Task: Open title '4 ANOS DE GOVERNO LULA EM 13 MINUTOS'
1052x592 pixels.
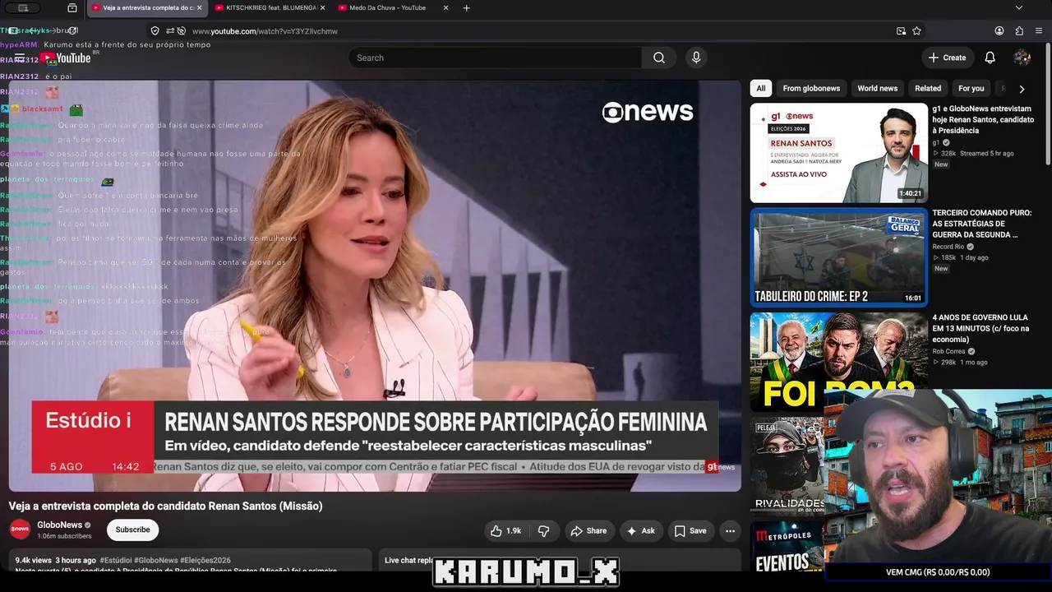Action: click(982, 328)
